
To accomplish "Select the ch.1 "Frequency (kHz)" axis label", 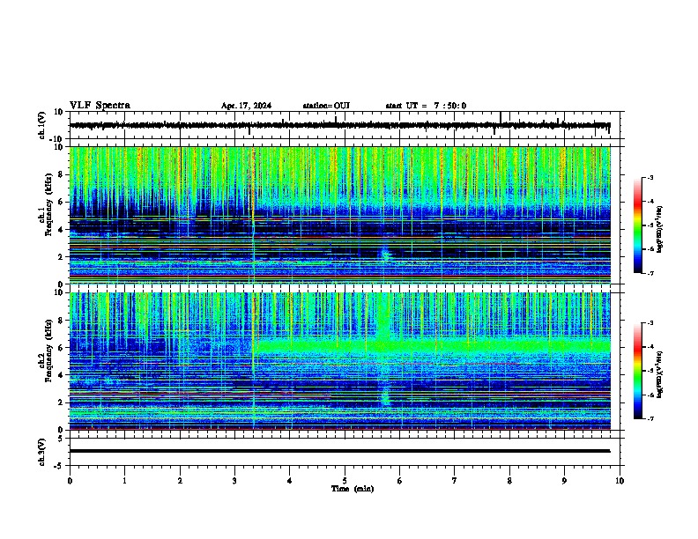I will 48,204.
